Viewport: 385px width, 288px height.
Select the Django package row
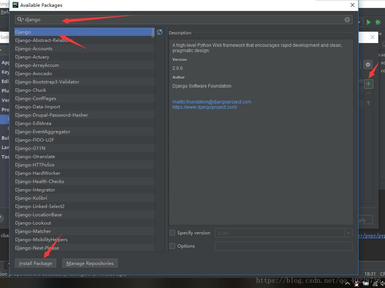pos(83,32)
